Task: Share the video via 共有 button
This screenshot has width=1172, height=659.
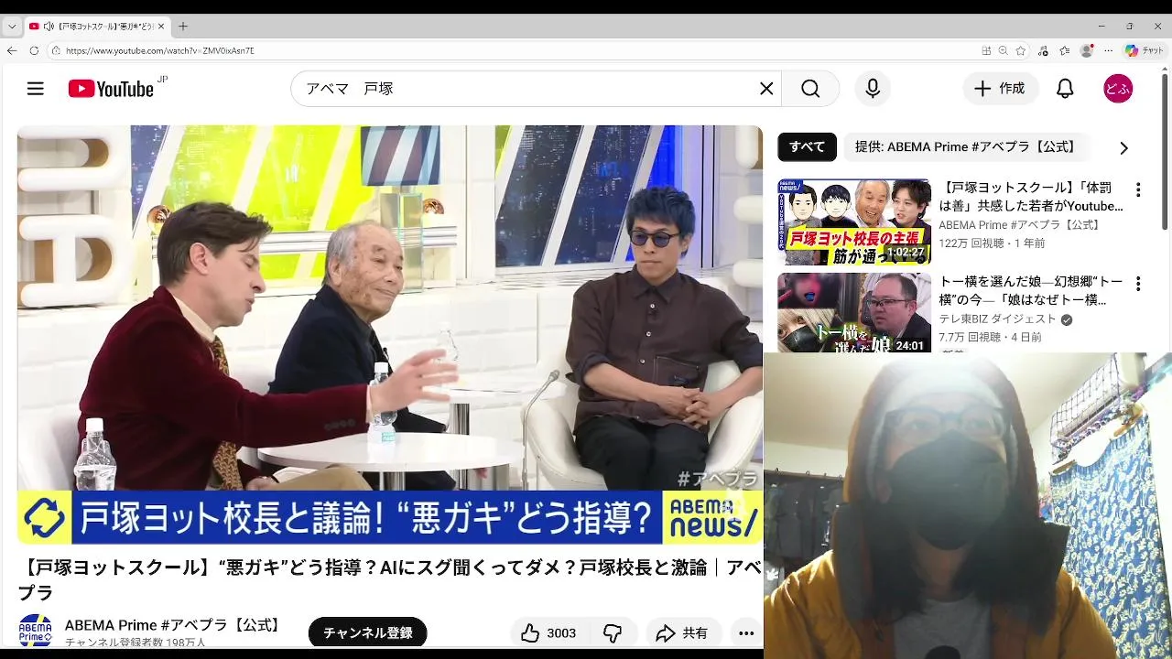Action: (682, 633)
